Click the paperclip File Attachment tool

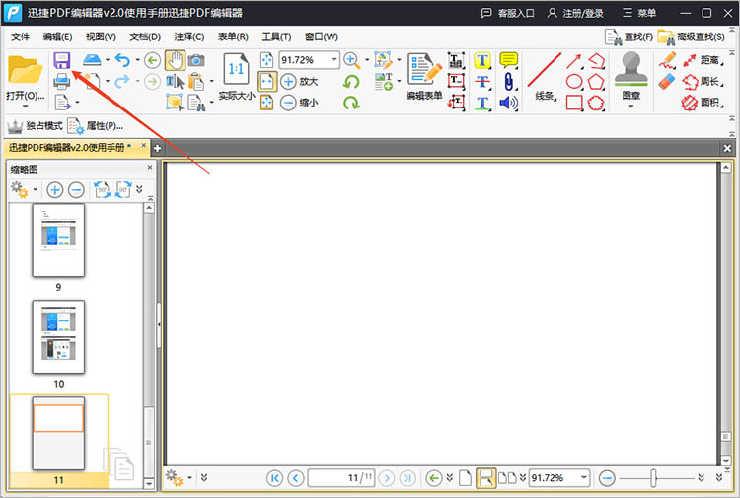[x=509, y=82]
